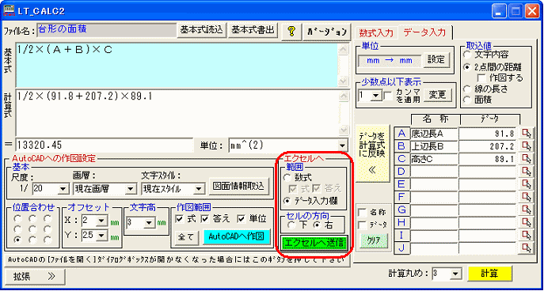Screen dimensions: 544x291
Task: Click the クリア button
Action: 374,240
